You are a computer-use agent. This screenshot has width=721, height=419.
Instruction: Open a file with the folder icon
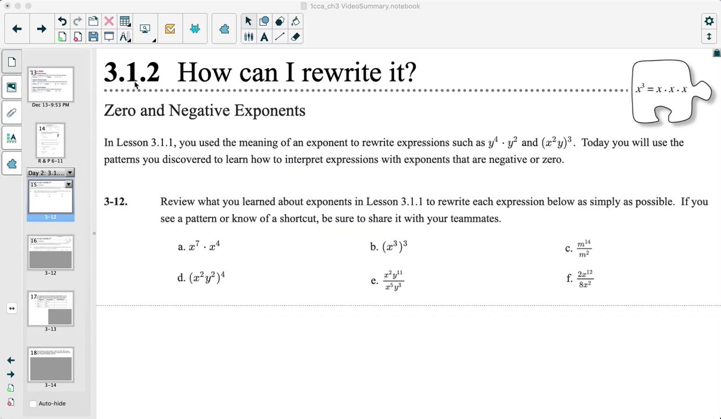point(93,22)
